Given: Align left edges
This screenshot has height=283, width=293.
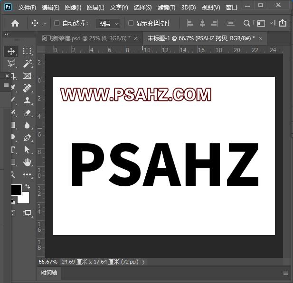Looking at the screenshot, I should pos(190,23).
